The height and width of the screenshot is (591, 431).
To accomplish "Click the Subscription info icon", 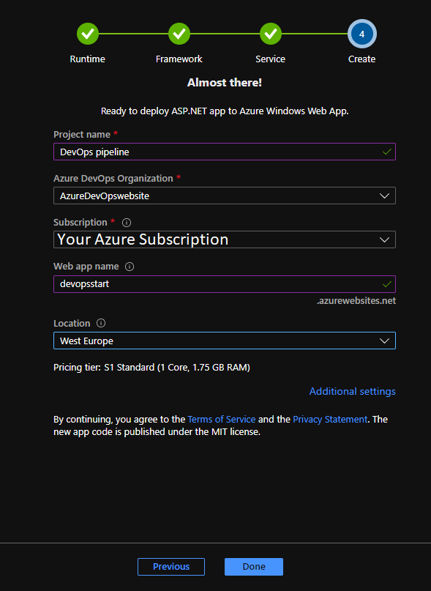I will pos(127,223).
